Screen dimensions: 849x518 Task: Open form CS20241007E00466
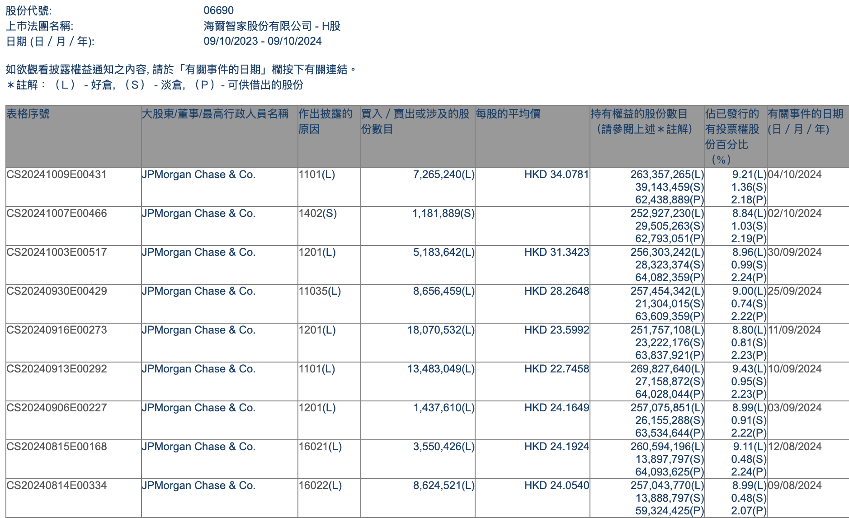(x=57, y=213)
